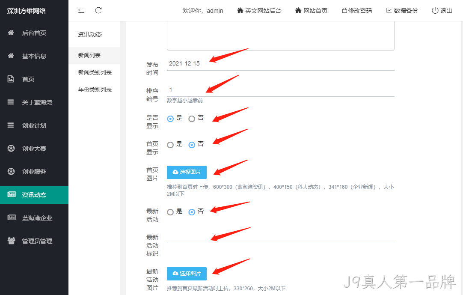This screenshot has height=295, width=463.
Task: Click the 排序编号 input field
Action: pyautogui.click(x=281, y=89)
